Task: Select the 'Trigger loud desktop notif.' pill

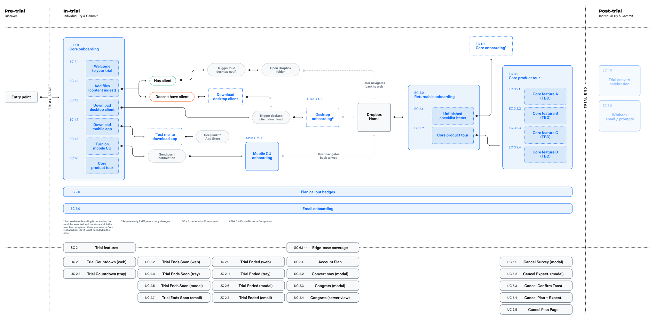Action: coord(226,70)
